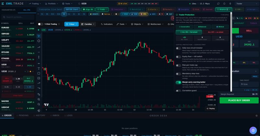
Task: Click the zoom in magnifier tool
Action: (x=39, y=99)
